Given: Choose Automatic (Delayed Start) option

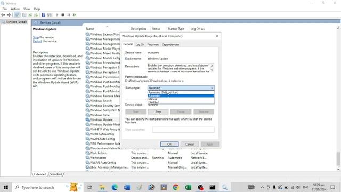Looking at the screenshot, I should click(x=181, y=92).
